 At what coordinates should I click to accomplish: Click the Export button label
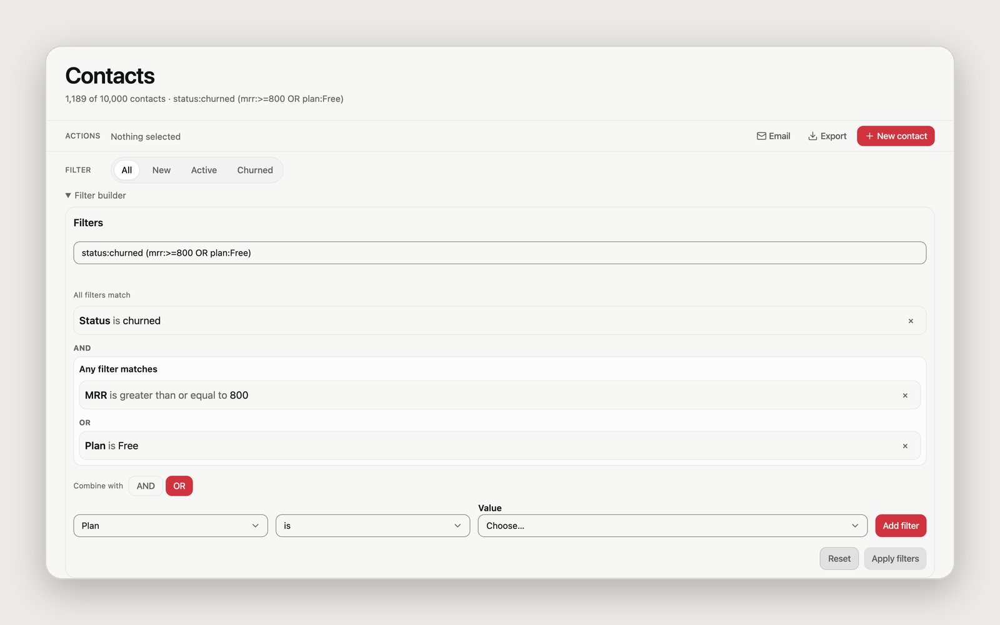[834, 136]
